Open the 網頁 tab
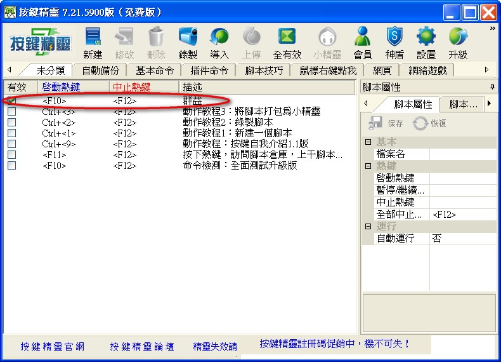 (382, 70)
